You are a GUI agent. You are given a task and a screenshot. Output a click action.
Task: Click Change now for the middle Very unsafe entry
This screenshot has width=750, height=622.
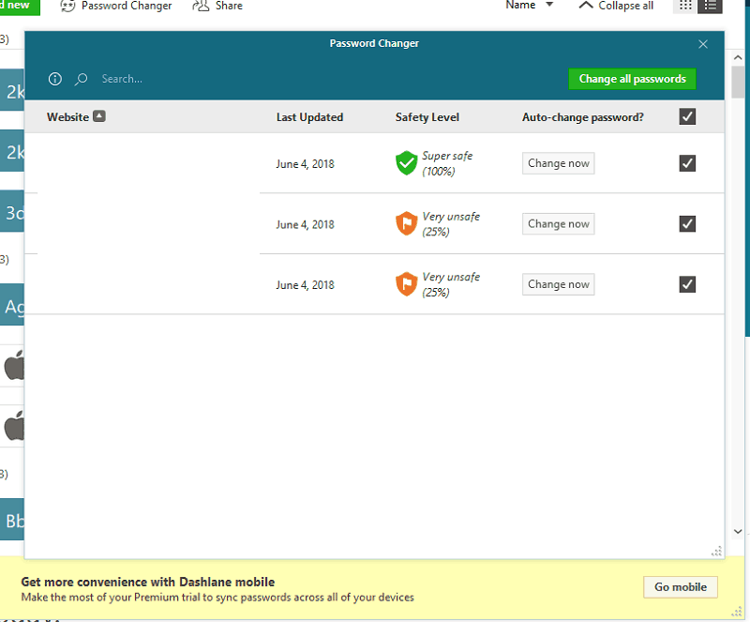(558, 223)
